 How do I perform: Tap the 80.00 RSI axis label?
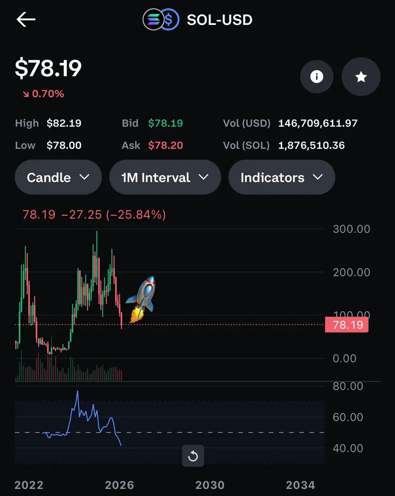348,386
